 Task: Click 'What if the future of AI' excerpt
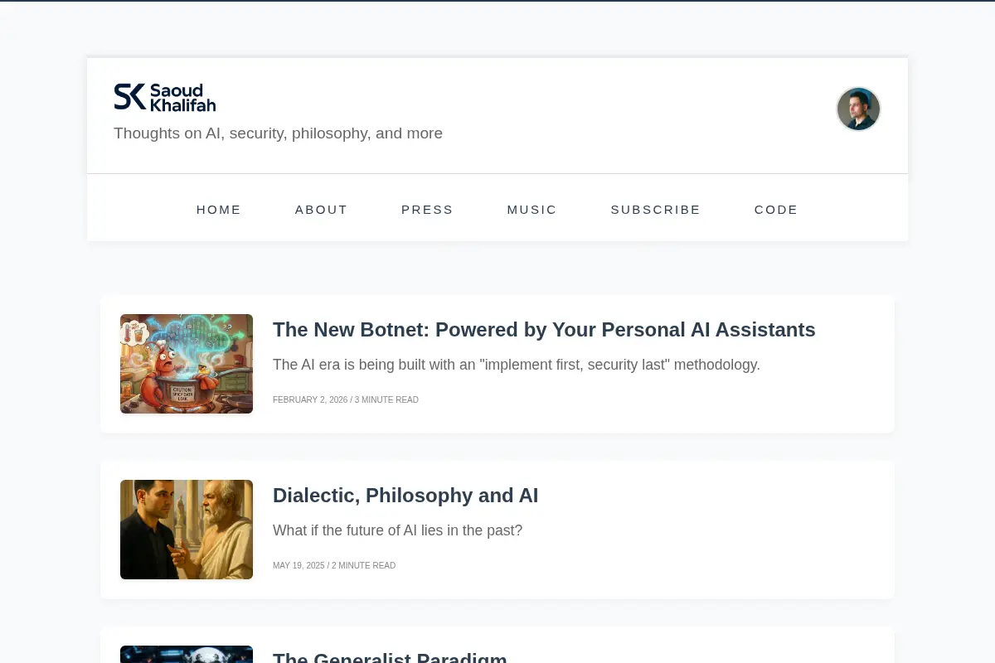pos(398,530)
